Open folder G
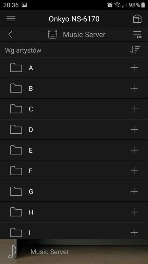This screenshot has width=148, height=264. pyautogui.click(x=74, y=191)
